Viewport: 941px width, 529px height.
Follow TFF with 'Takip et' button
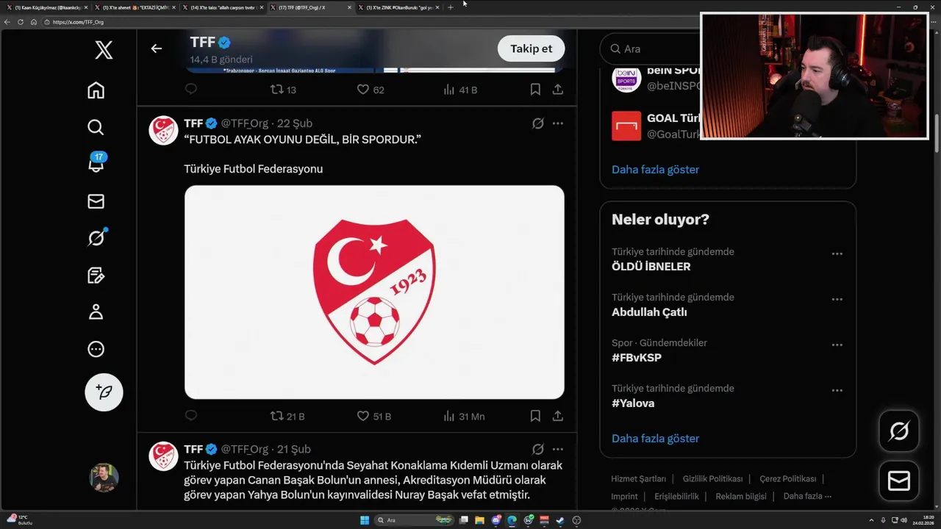point(531,48)
